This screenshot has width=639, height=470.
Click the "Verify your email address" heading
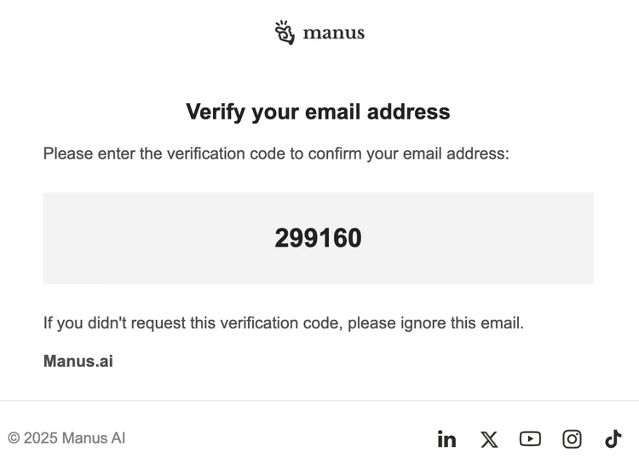click(x=318, y=112)
